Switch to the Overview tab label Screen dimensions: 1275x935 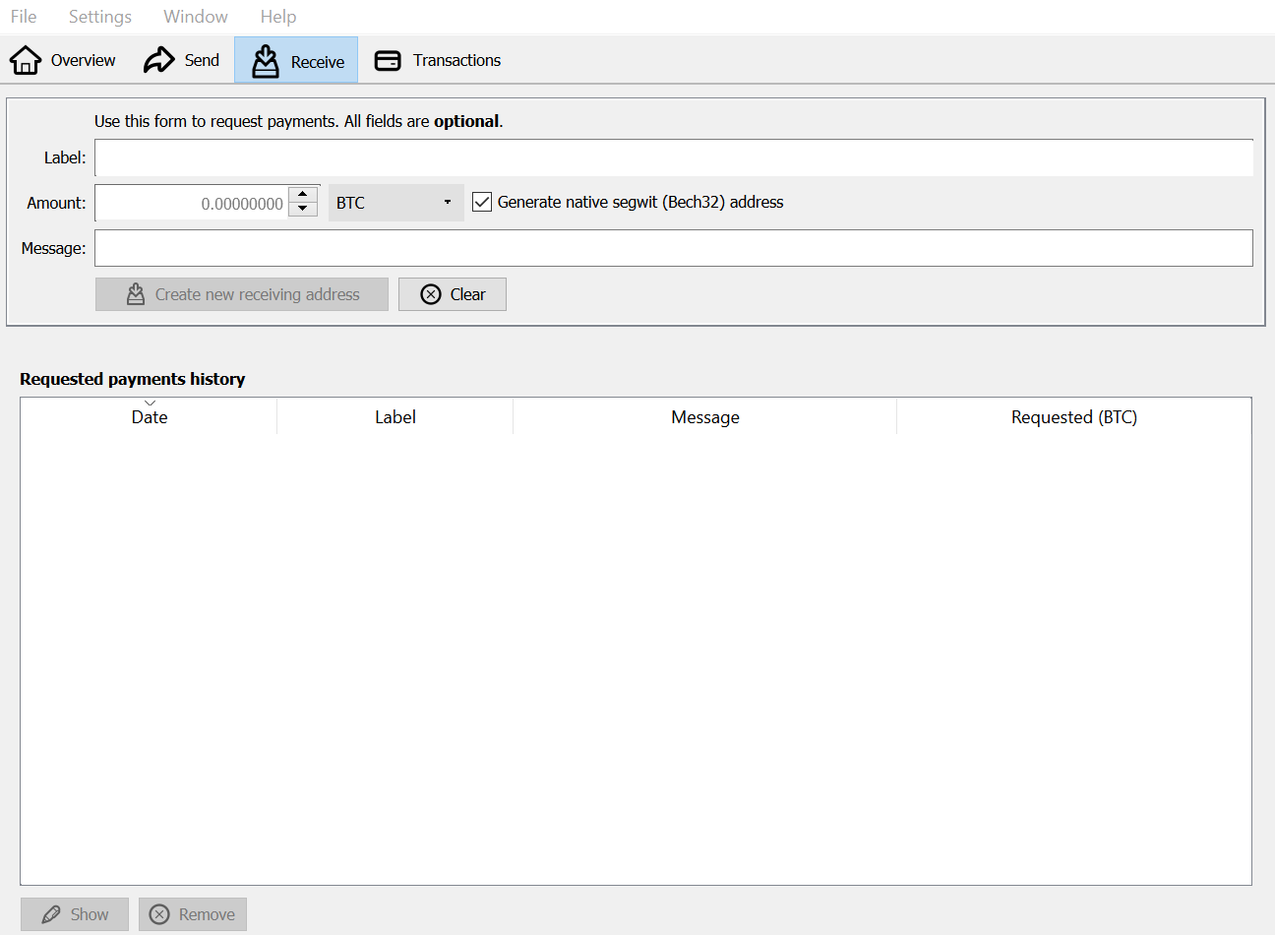[x=83, y=60]
